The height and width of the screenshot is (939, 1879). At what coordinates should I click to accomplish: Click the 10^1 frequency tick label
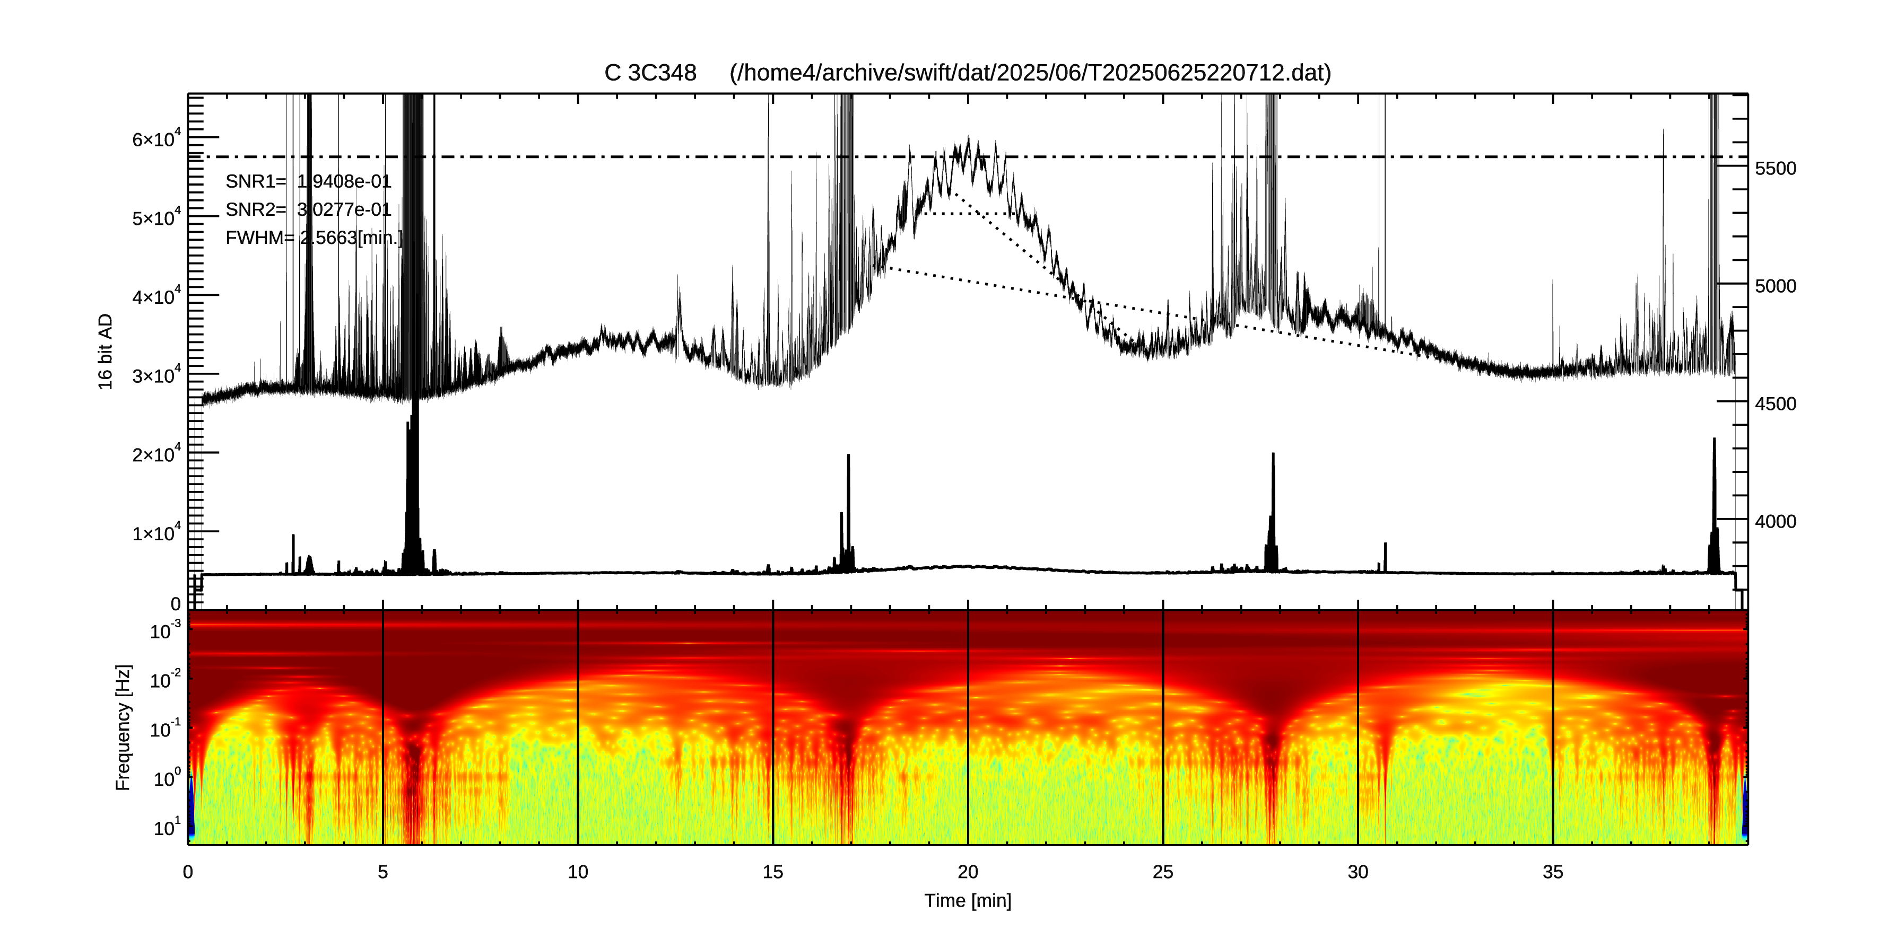click(x=167, y=827)
